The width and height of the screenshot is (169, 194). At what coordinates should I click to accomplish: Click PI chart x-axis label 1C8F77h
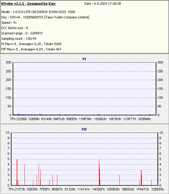pos(130,119)
